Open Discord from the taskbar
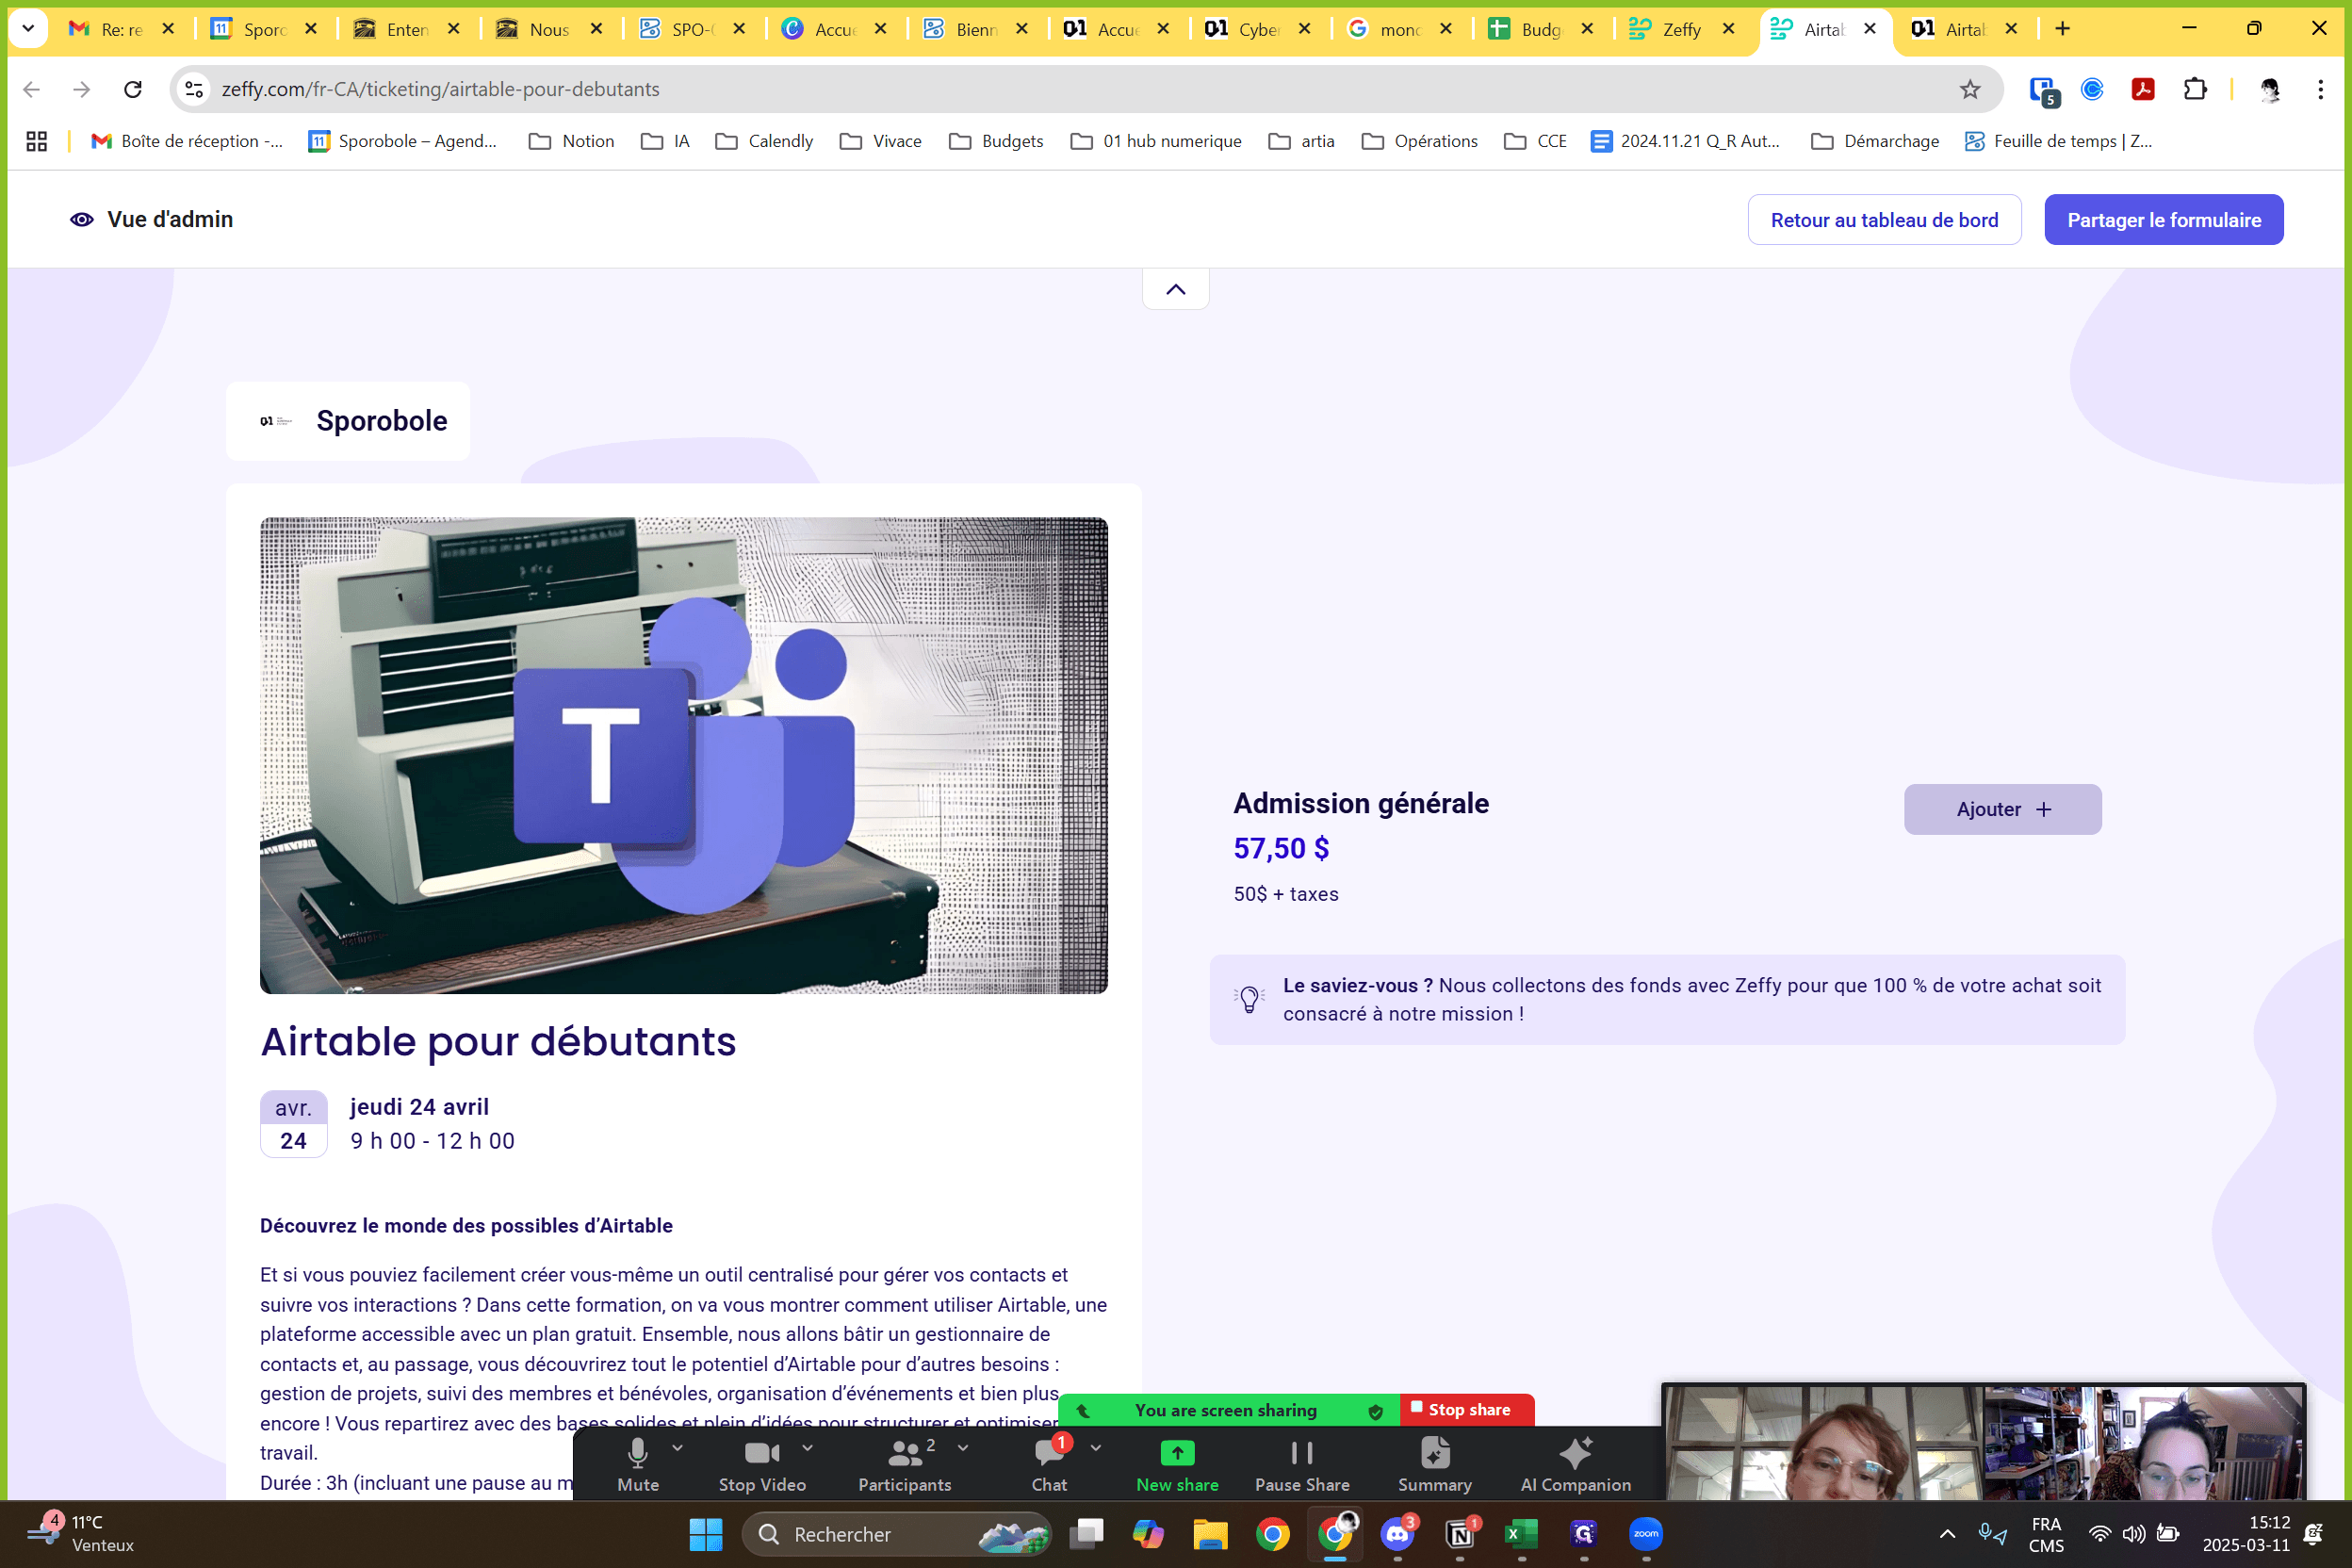 tap(1397, 1533)
